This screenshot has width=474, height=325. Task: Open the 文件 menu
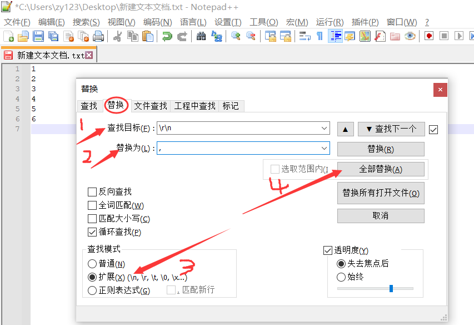click(x=17, y=22)
